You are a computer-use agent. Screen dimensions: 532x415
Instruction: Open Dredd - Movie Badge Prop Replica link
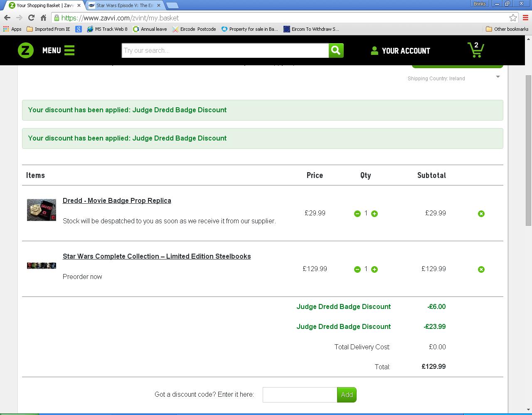coord(117,200)
